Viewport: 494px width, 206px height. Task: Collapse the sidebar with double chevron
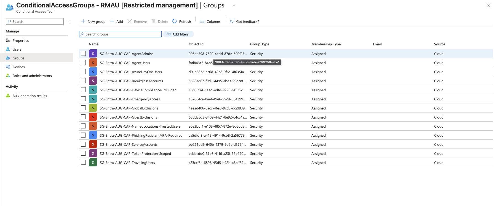[69, 21]
